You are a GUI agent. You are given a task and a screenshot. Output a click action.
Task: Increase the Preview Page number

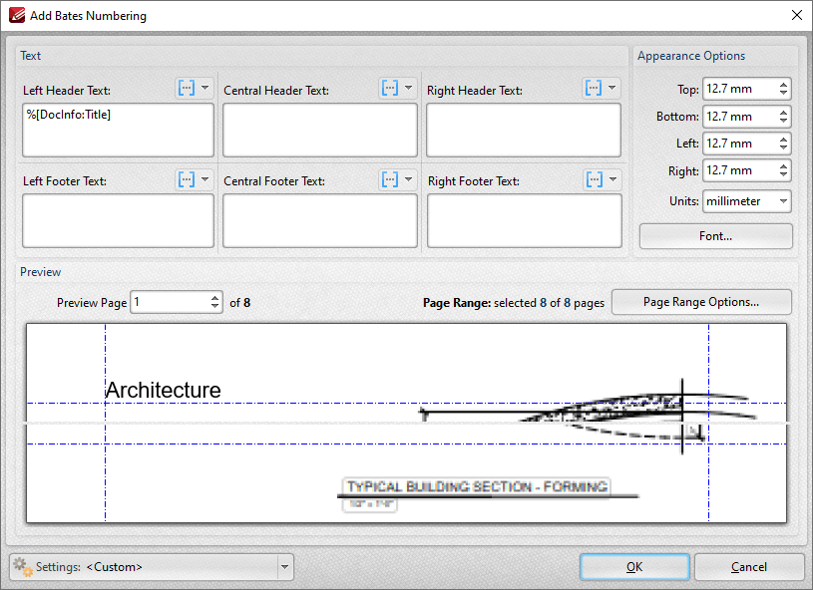click(214, 298)
